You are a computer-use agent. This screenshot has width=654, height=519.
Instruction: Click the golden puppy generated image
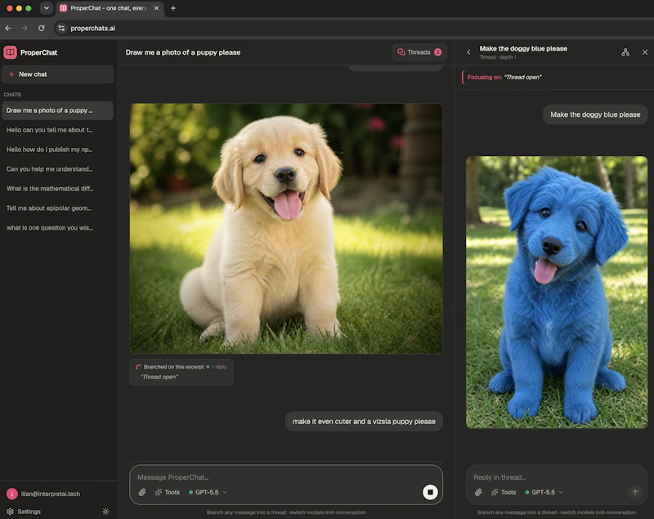click(286, 229)
